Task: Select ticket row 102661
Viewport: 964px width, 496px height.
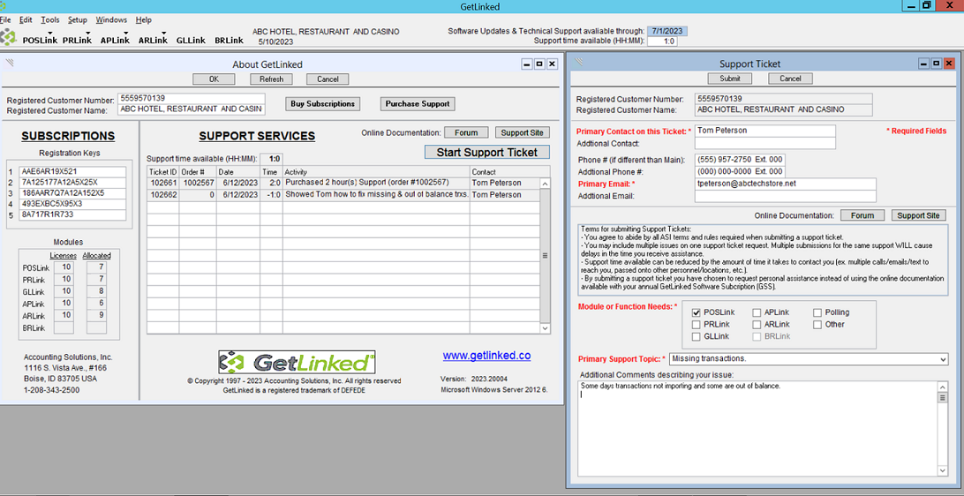Action: pos(343,184)
